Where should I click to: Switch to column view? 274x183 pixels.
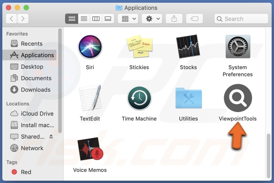click(96, 19)
